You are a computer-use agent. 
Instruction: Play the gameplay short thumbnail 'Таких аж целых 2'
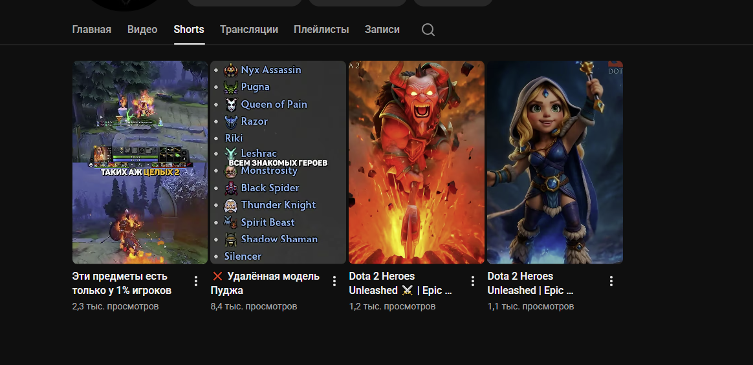140,162
